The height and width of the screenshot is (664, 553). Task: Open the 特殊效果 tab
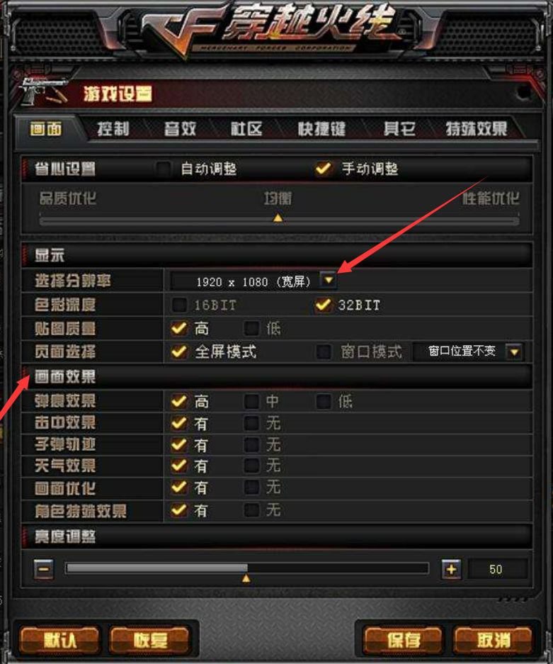coord(476,128)
